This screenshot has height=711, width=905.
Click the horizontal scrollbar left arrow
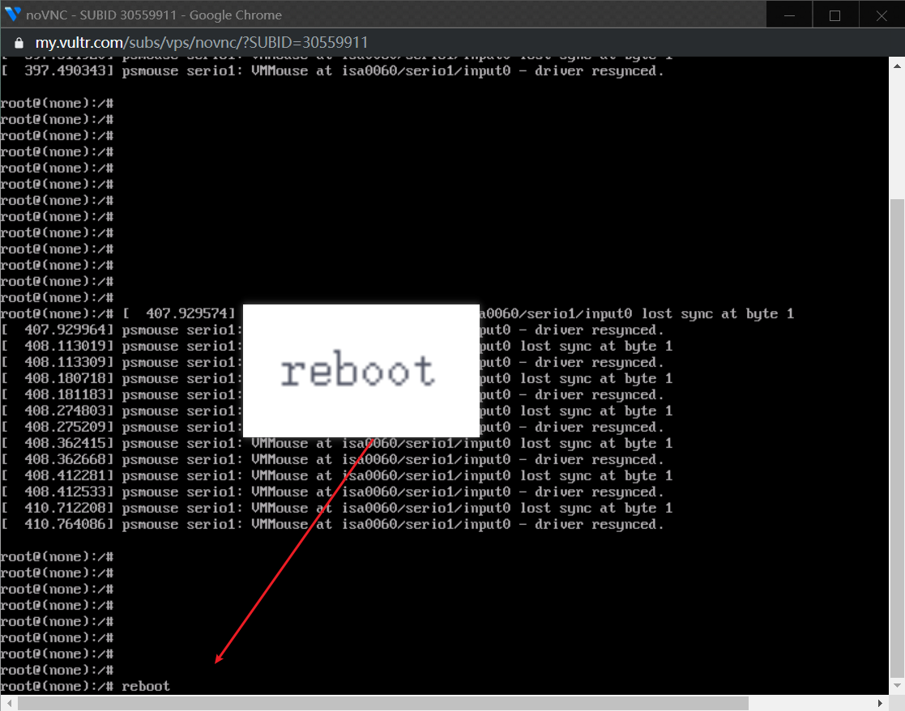7,703
